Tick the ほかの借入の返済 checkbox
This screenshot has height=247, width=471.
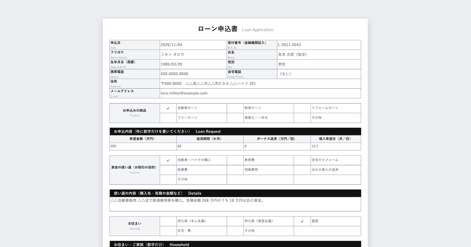coord(302,170)
